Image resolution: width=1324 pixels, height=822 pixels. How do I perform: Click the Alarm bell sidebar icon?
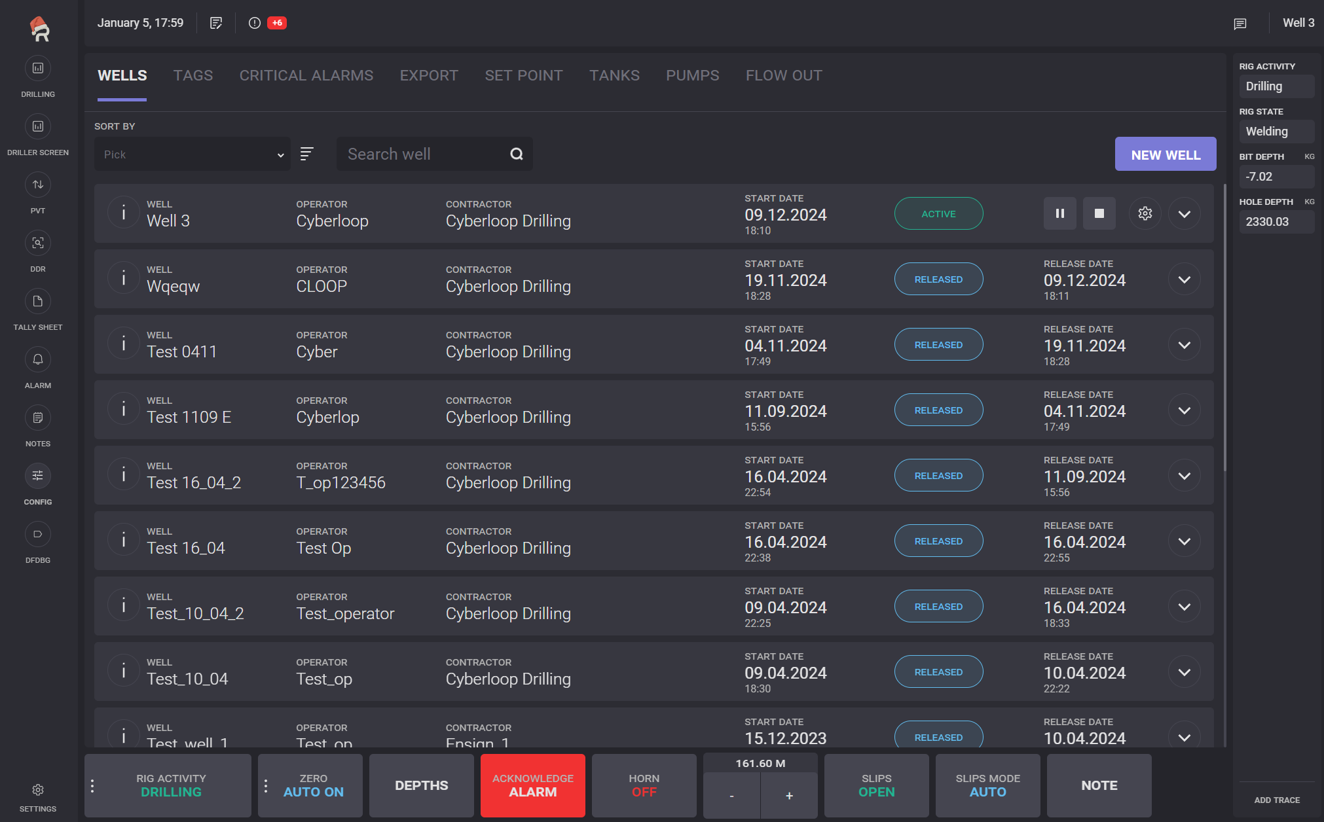click(38, 360)
